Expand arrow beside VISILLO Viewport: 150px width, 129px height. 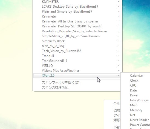click(118, 66)
